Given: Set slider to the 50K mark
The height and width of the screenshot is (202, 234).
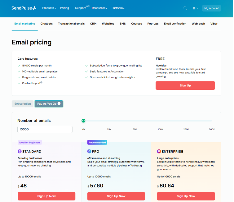Looking at the screenshot, I should pos(135,129).
